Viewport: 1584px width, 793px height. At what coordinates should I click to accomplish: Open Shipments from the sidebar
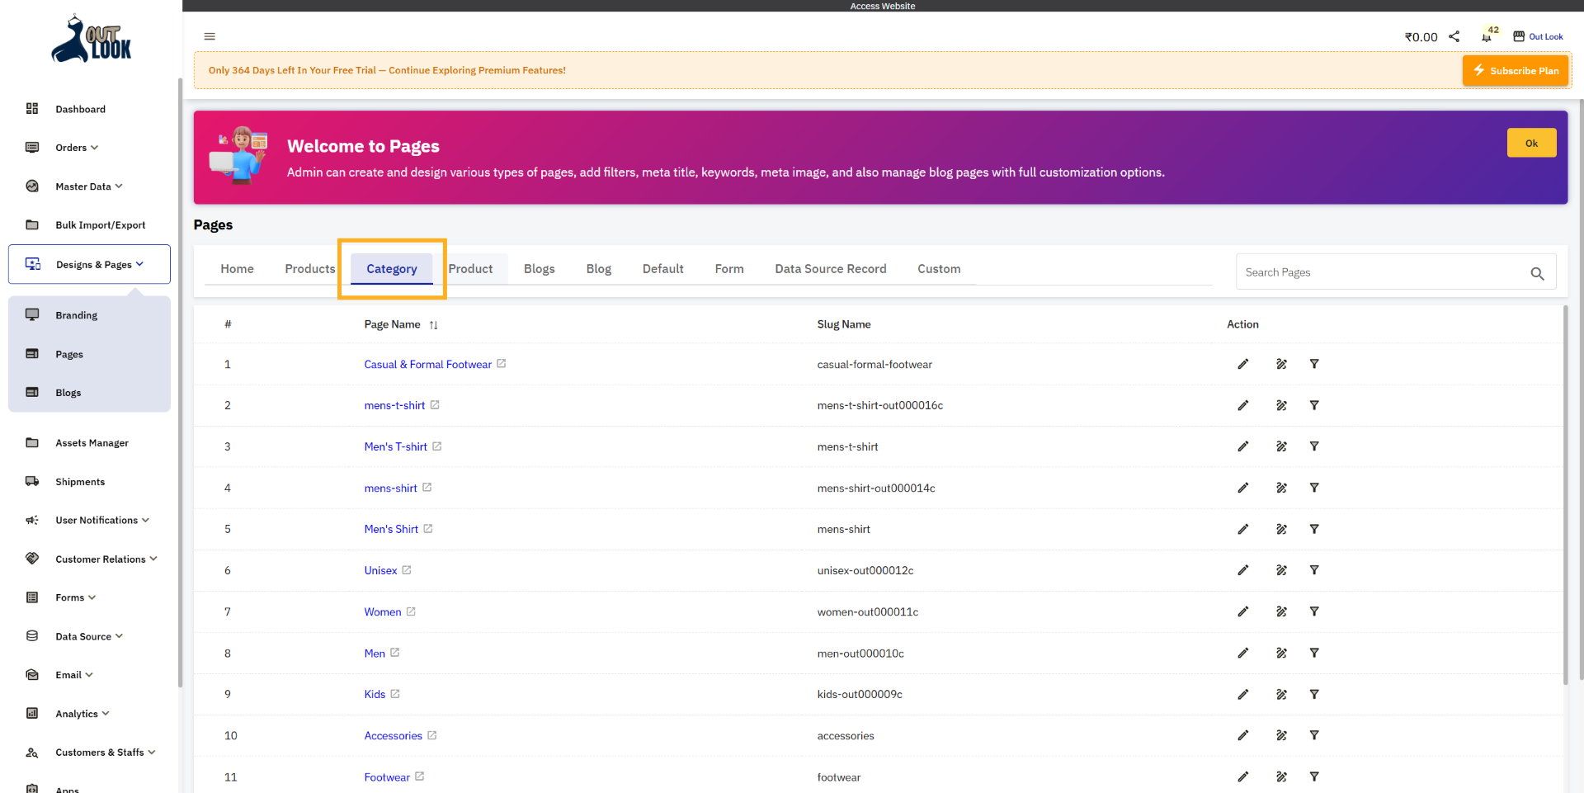coord(80,481)
